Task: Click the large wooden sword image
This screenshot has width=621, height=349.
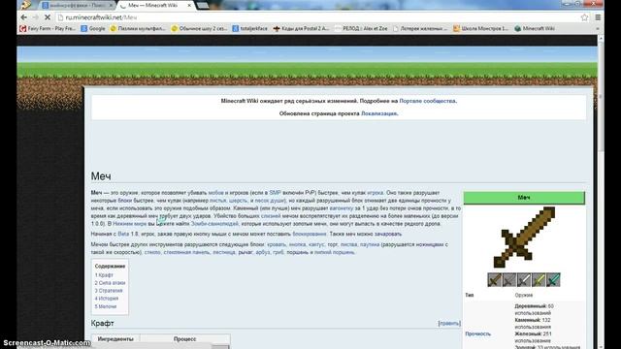Action: pos(524,237)
